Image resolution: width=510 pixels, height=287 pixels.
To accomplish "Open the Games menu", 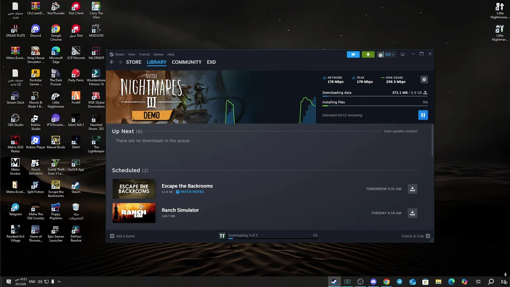I will tap(159, 54).
